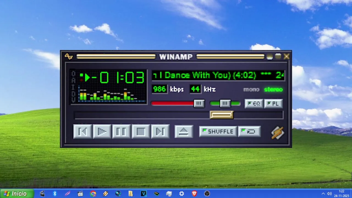Viewport: 352px width, 198px height.
Task: Stop playback with the Stop button
Action: [141, 132]
